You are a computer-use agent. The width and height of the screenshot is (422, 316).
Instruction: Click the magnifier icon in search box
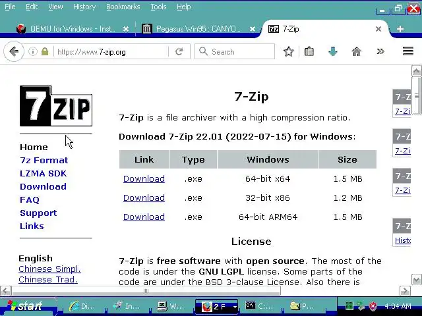204,51
